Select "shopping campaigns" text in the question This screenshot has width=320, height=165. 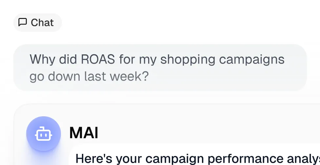222,60
